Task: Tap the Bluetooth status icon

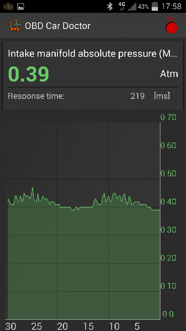Action: pos(110,6)
